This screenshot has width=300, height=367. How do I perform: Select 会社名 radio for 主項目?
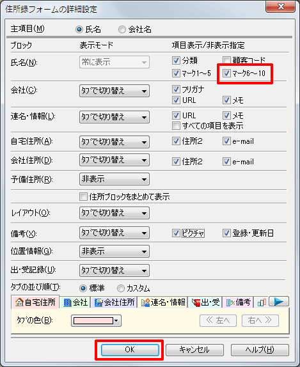click(x=122, y=29)
